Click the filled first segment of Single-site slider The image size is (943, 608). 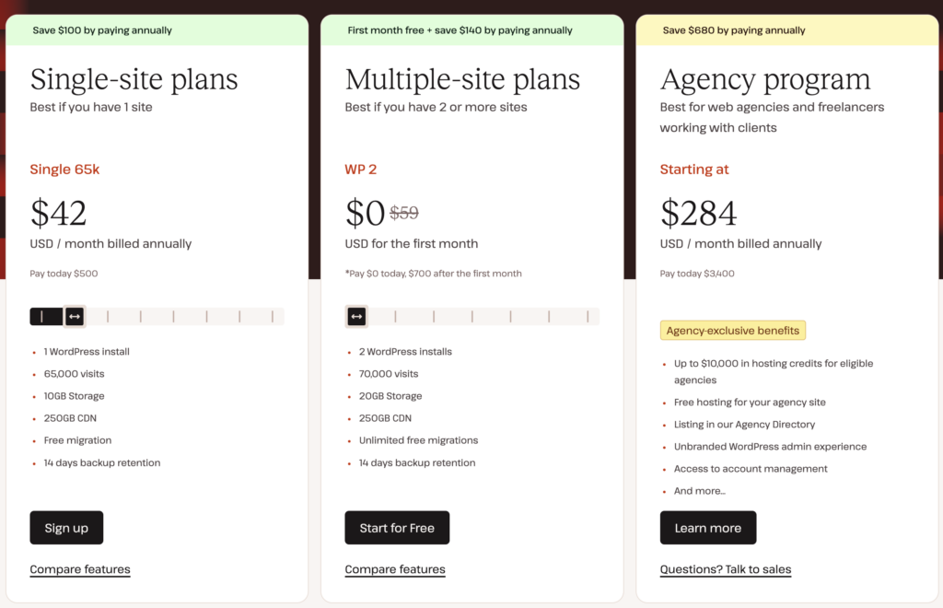click(46, 316)
